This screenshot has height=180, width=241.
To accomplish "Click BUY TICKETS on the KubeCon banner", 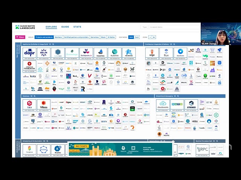I will click(81, 146).
